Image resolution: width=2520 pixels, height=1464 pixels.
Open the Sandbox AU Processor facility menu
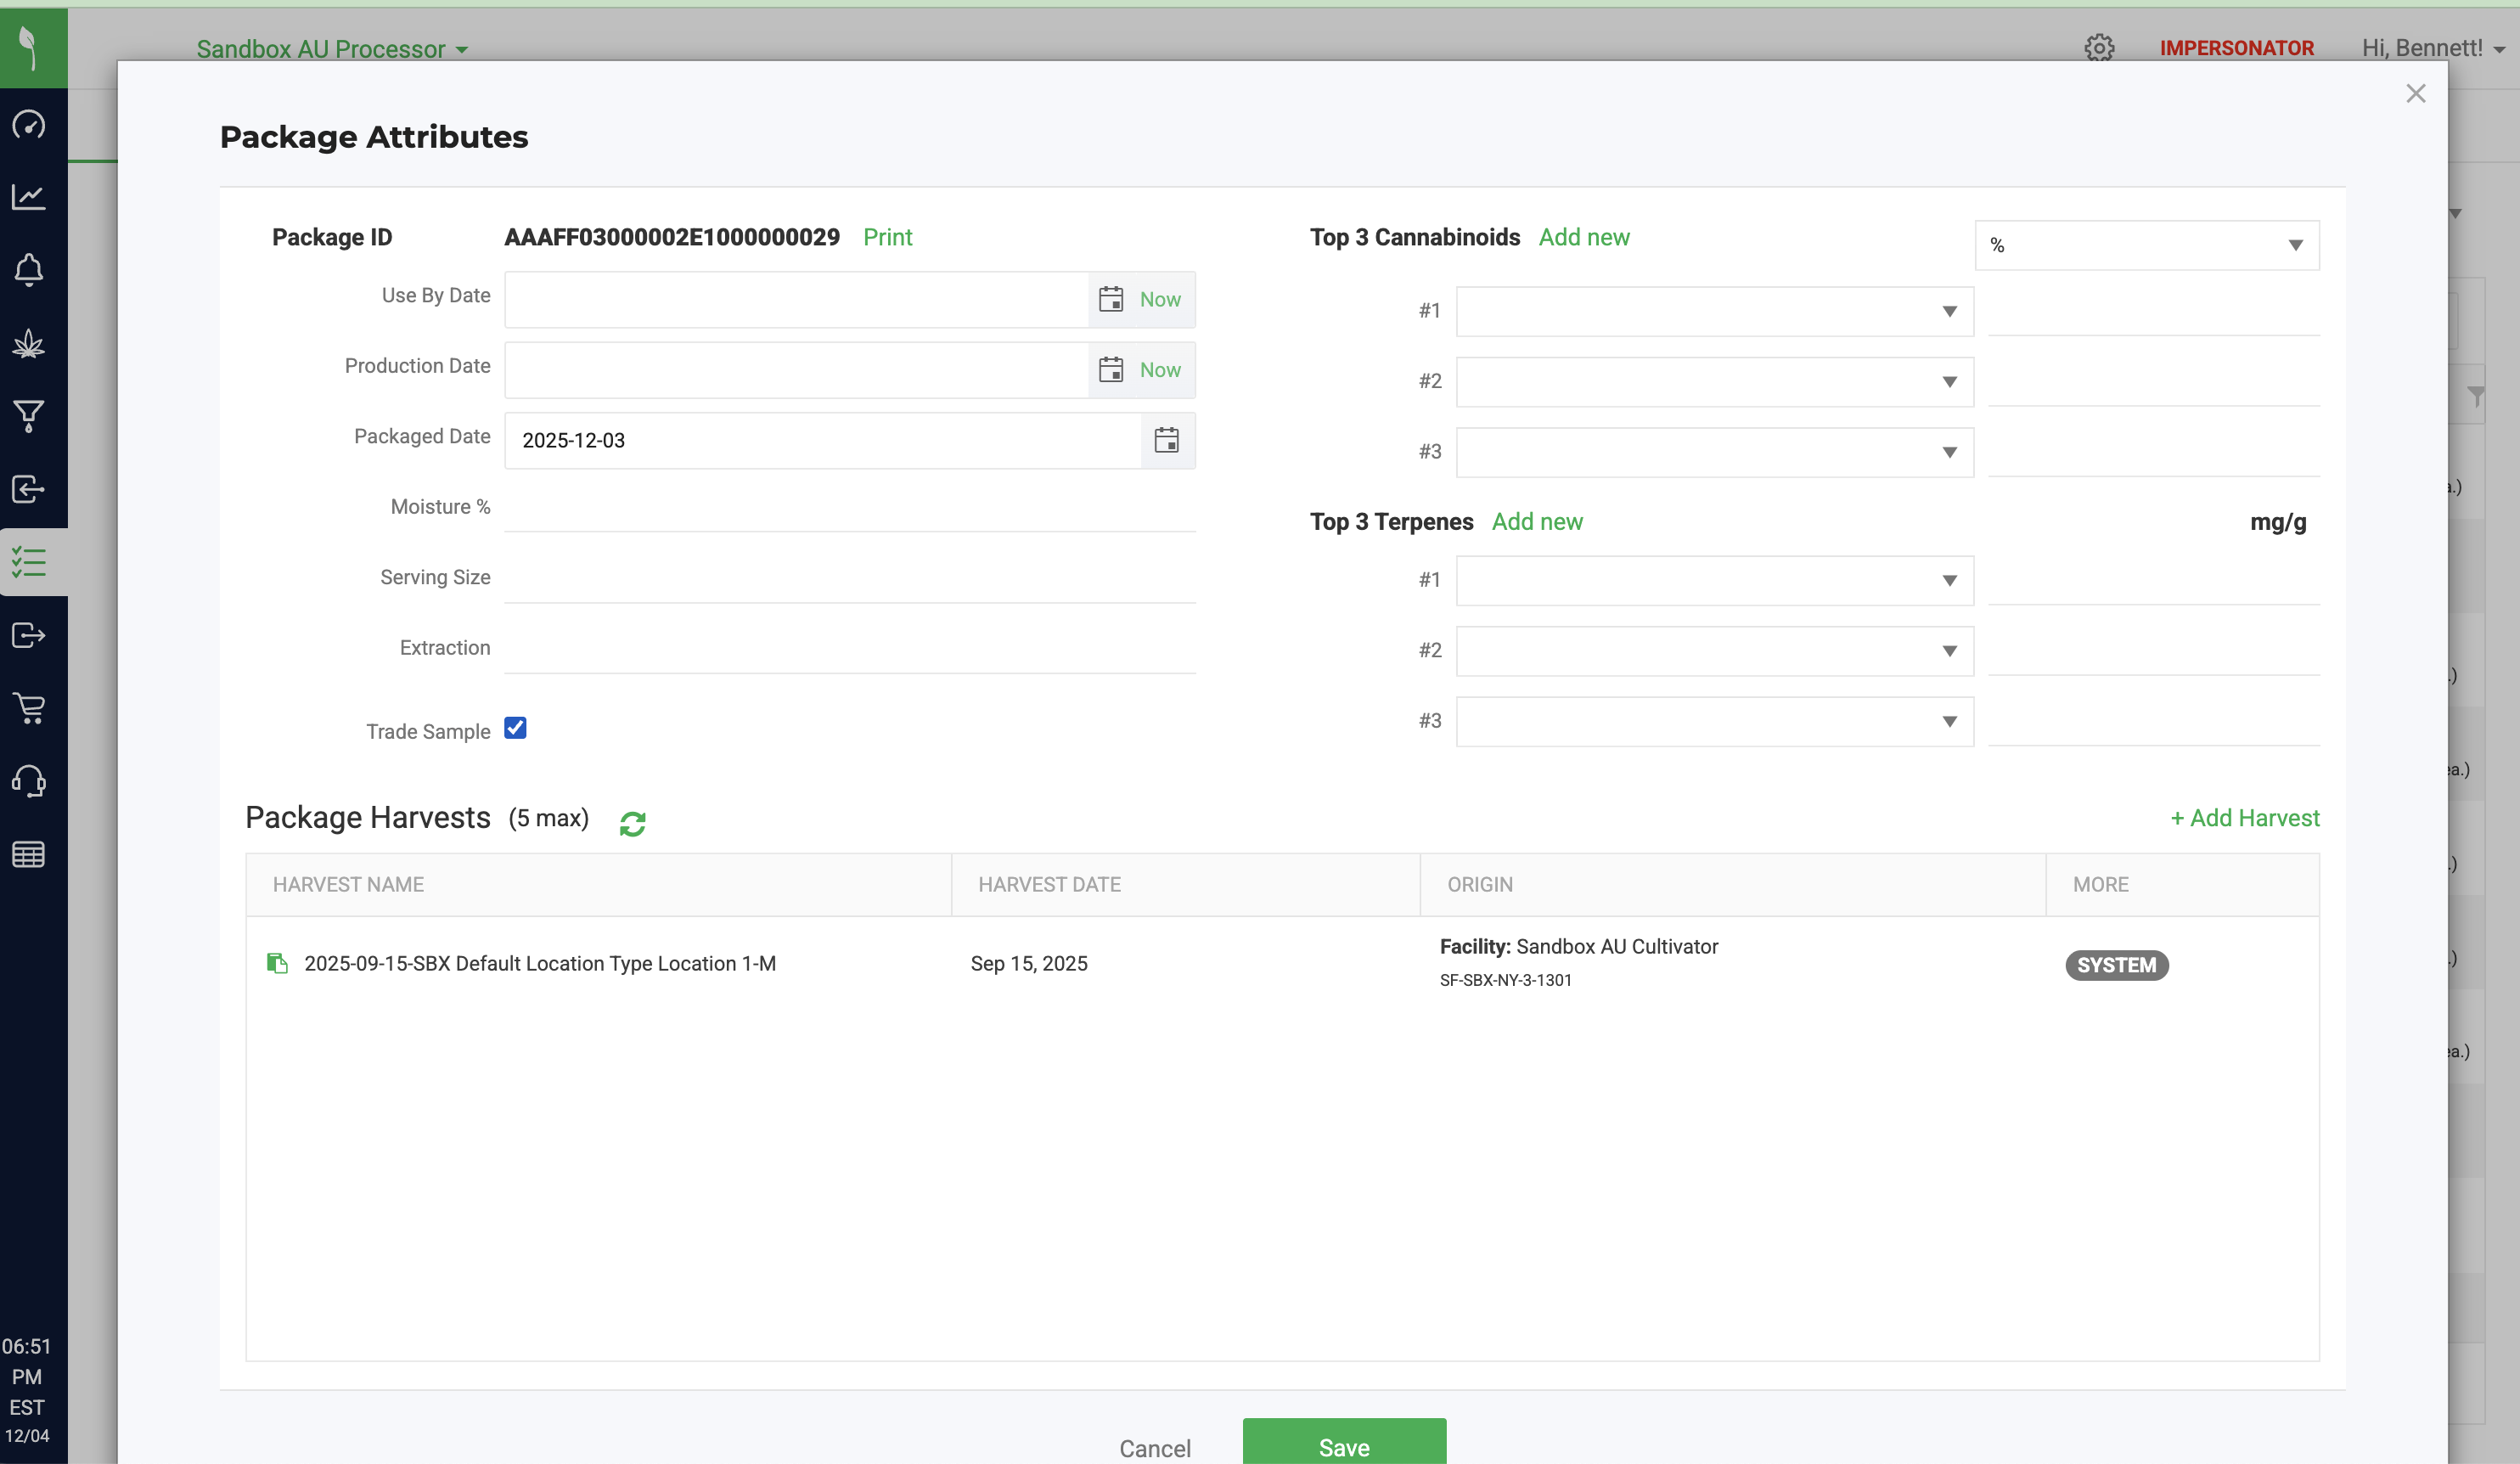(x=331, y=49)
